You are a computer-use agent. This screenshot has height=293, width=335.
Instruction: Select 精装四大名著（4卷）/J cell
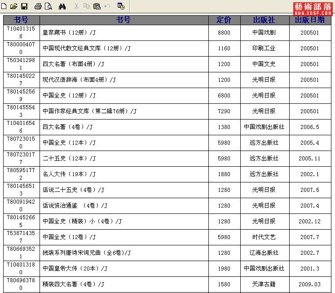coord(124,284)
